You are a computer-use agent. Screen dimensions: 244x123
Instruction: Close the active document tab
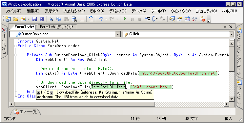[231, 27]
